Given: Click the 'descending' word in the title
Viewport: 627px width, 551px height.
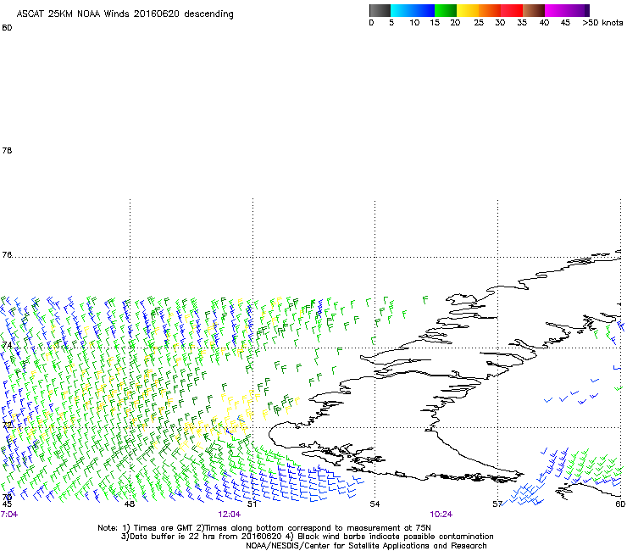Looking at the screenshot, I should coord(208,14).
